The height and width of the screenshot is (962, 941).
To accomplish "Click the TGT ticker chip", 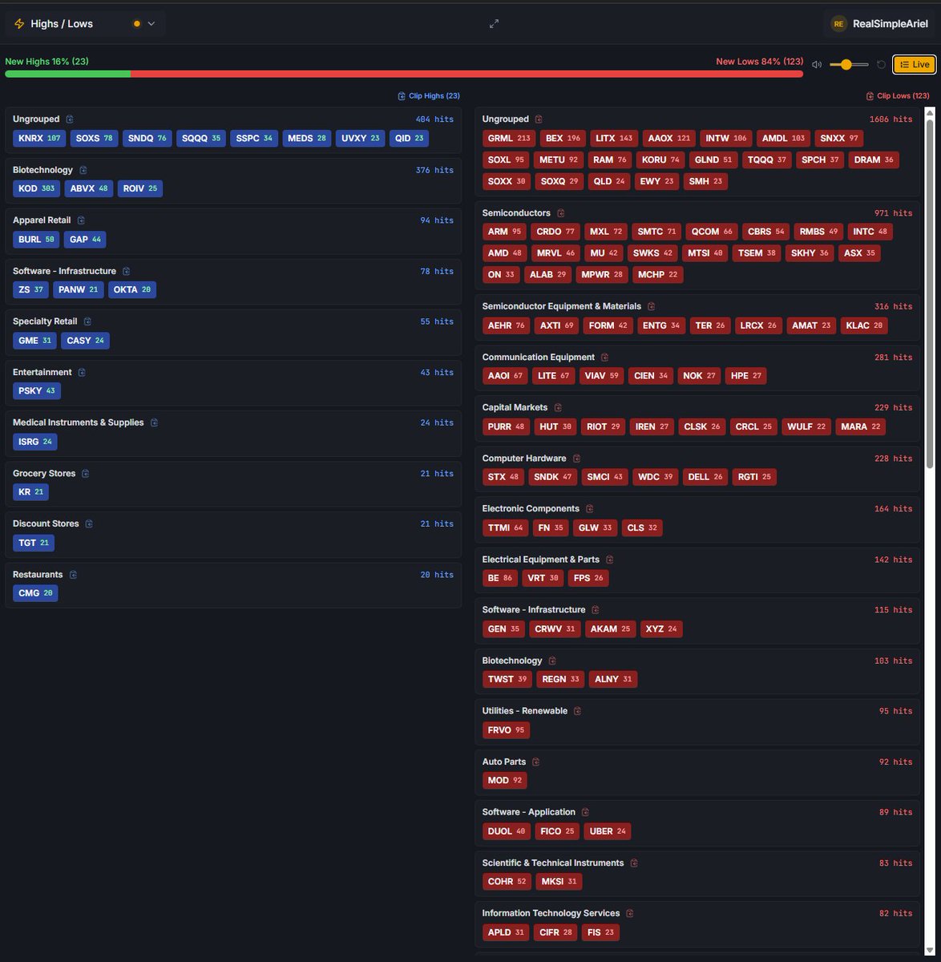I will pos(34,543).
